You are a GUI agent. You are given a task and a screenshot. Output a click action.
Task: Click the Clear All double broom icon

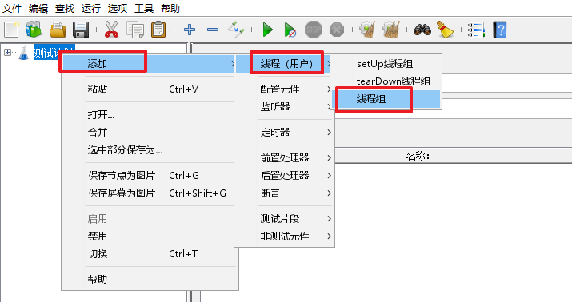click(391, 29)
